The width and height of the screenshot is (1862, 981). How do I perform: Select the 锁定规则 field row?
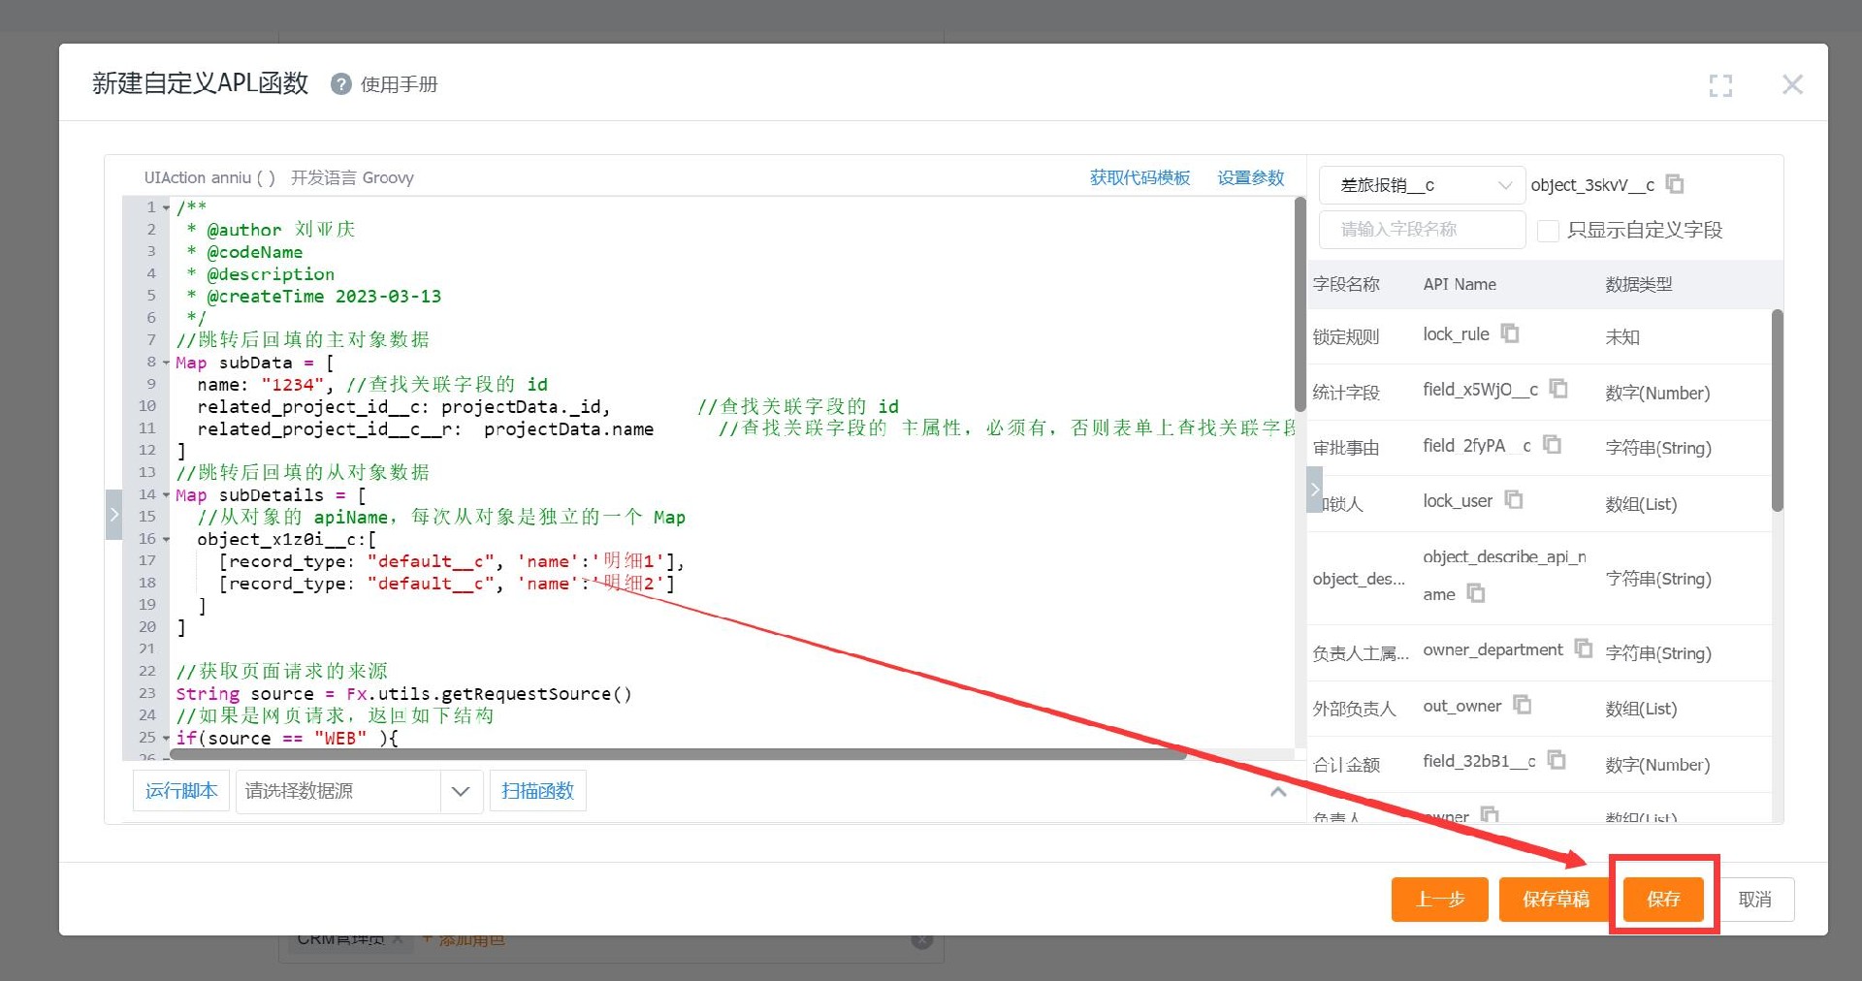1539,336
